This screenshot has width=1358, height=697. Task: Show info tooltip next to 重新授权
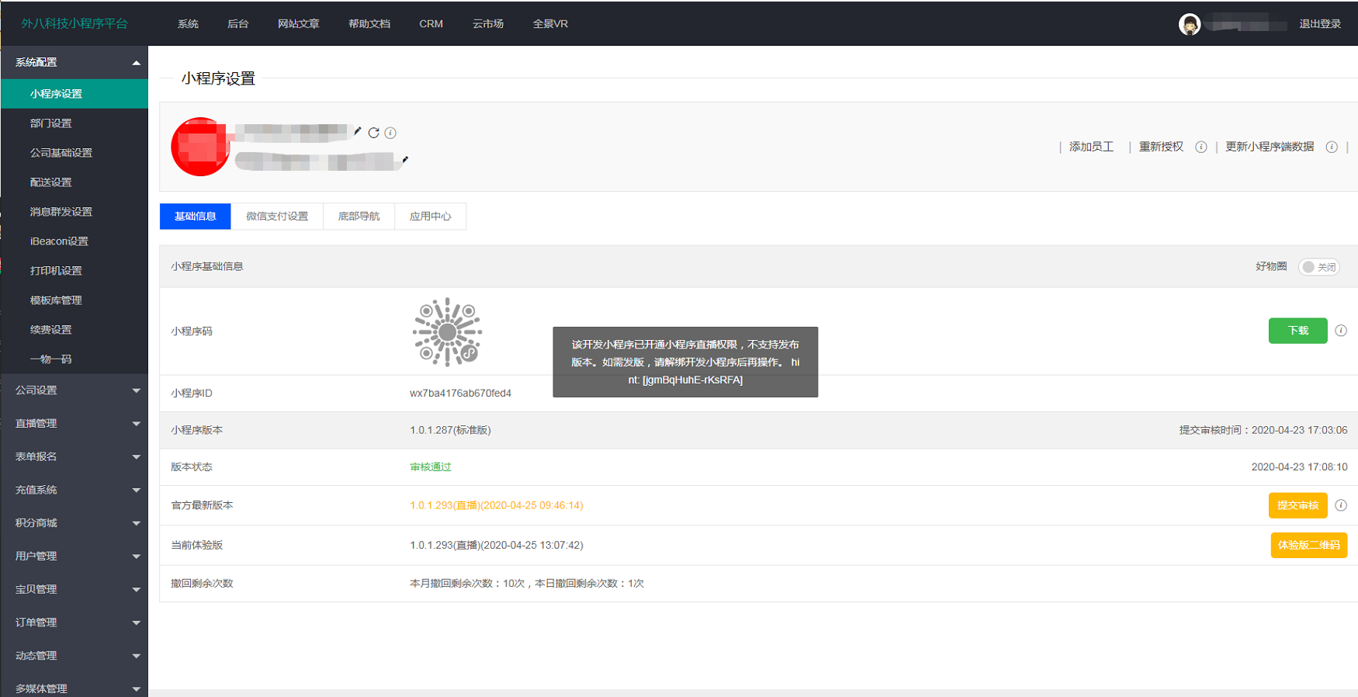(x=1201, y=147)
